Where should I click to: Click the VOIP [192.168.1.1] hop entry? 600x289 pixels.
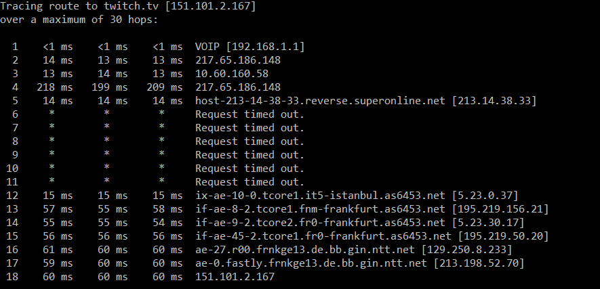(250, 47)
